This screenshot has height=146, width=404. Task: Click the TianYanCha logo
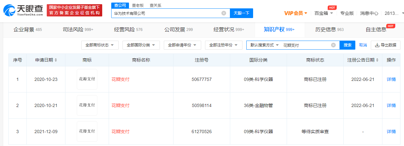pyautogui.click(x=23, y=10)
